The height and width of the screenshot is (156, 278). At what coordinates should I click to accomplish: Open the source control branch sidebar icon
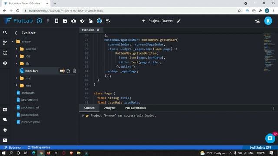pos(5,42)
